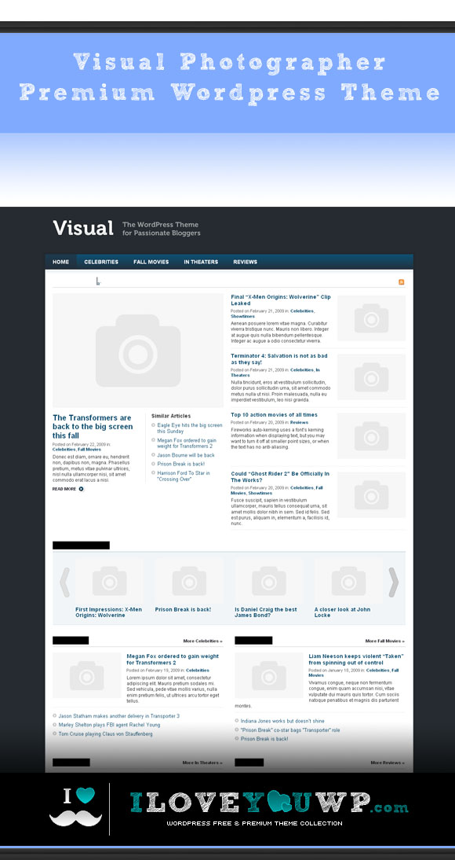
Task: Click Reviews category under Top 10 article
Action: point(300,423)
